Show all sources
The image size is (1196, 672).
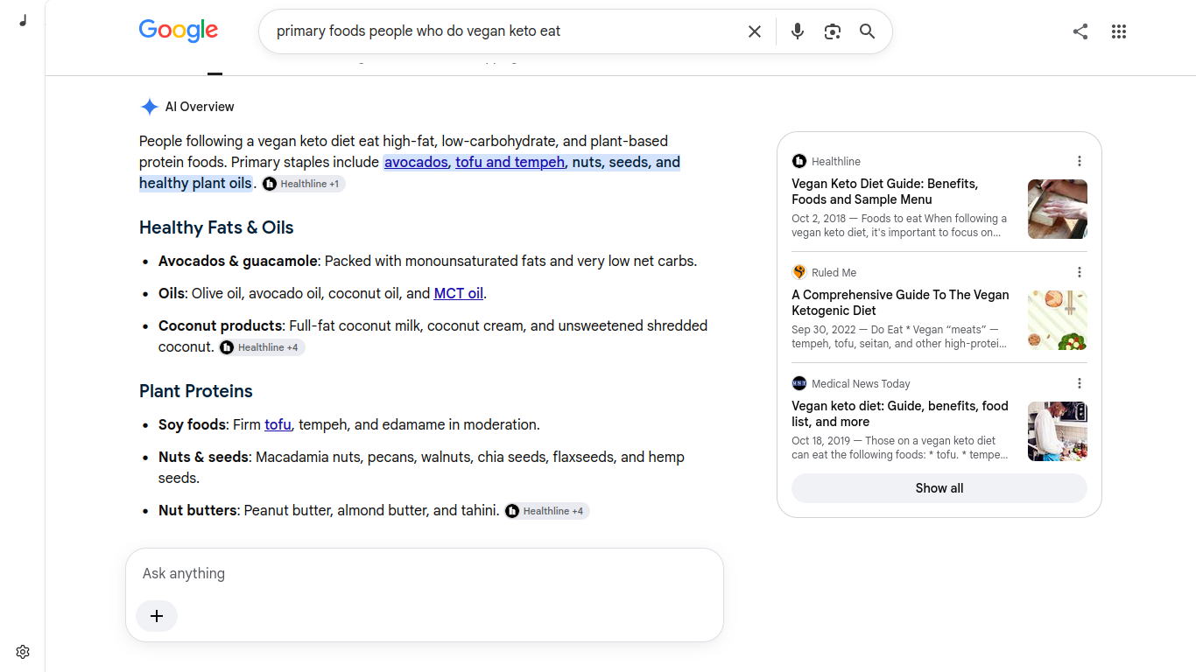[939, 488]
